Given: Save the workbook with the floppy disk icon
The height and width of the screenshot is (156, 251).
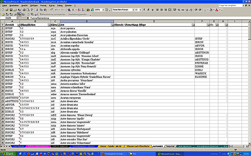Looking at the screenshot, I should [11, 10].
